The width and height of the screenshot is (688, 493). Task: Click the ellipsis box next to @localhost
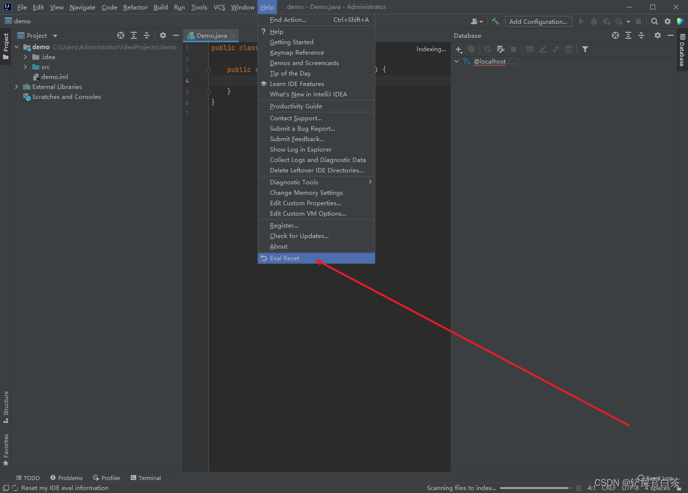514,62
